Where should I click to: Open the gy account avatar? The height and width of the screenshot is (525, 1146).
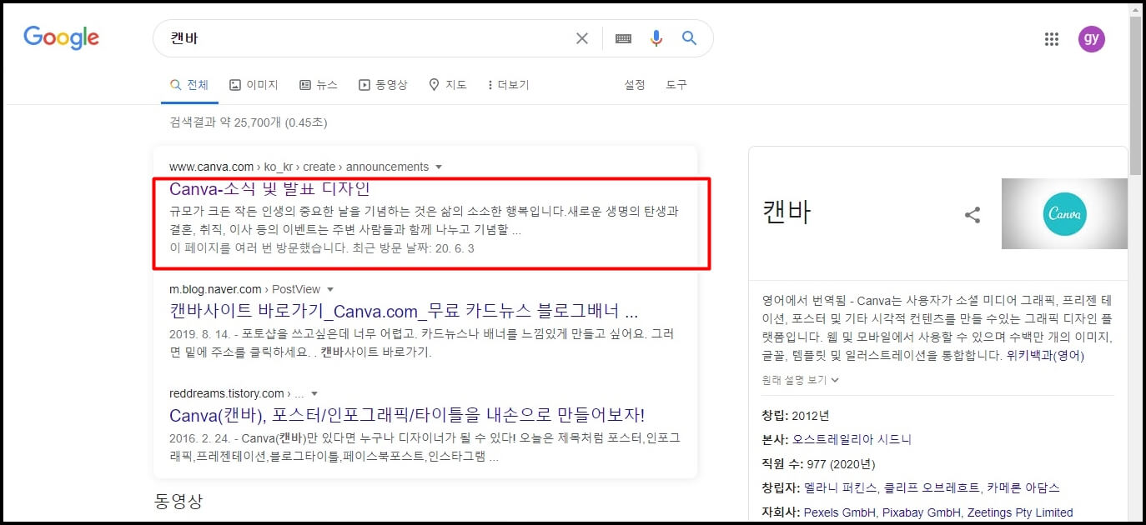point(1091,38)
